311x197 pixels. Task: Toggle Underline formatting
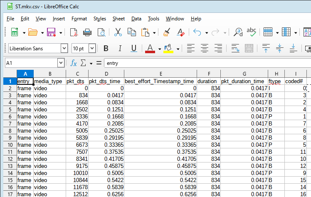click(x=133, y=49)
